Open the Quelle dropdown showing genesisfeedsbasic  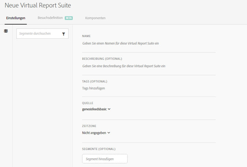(95, 109)
